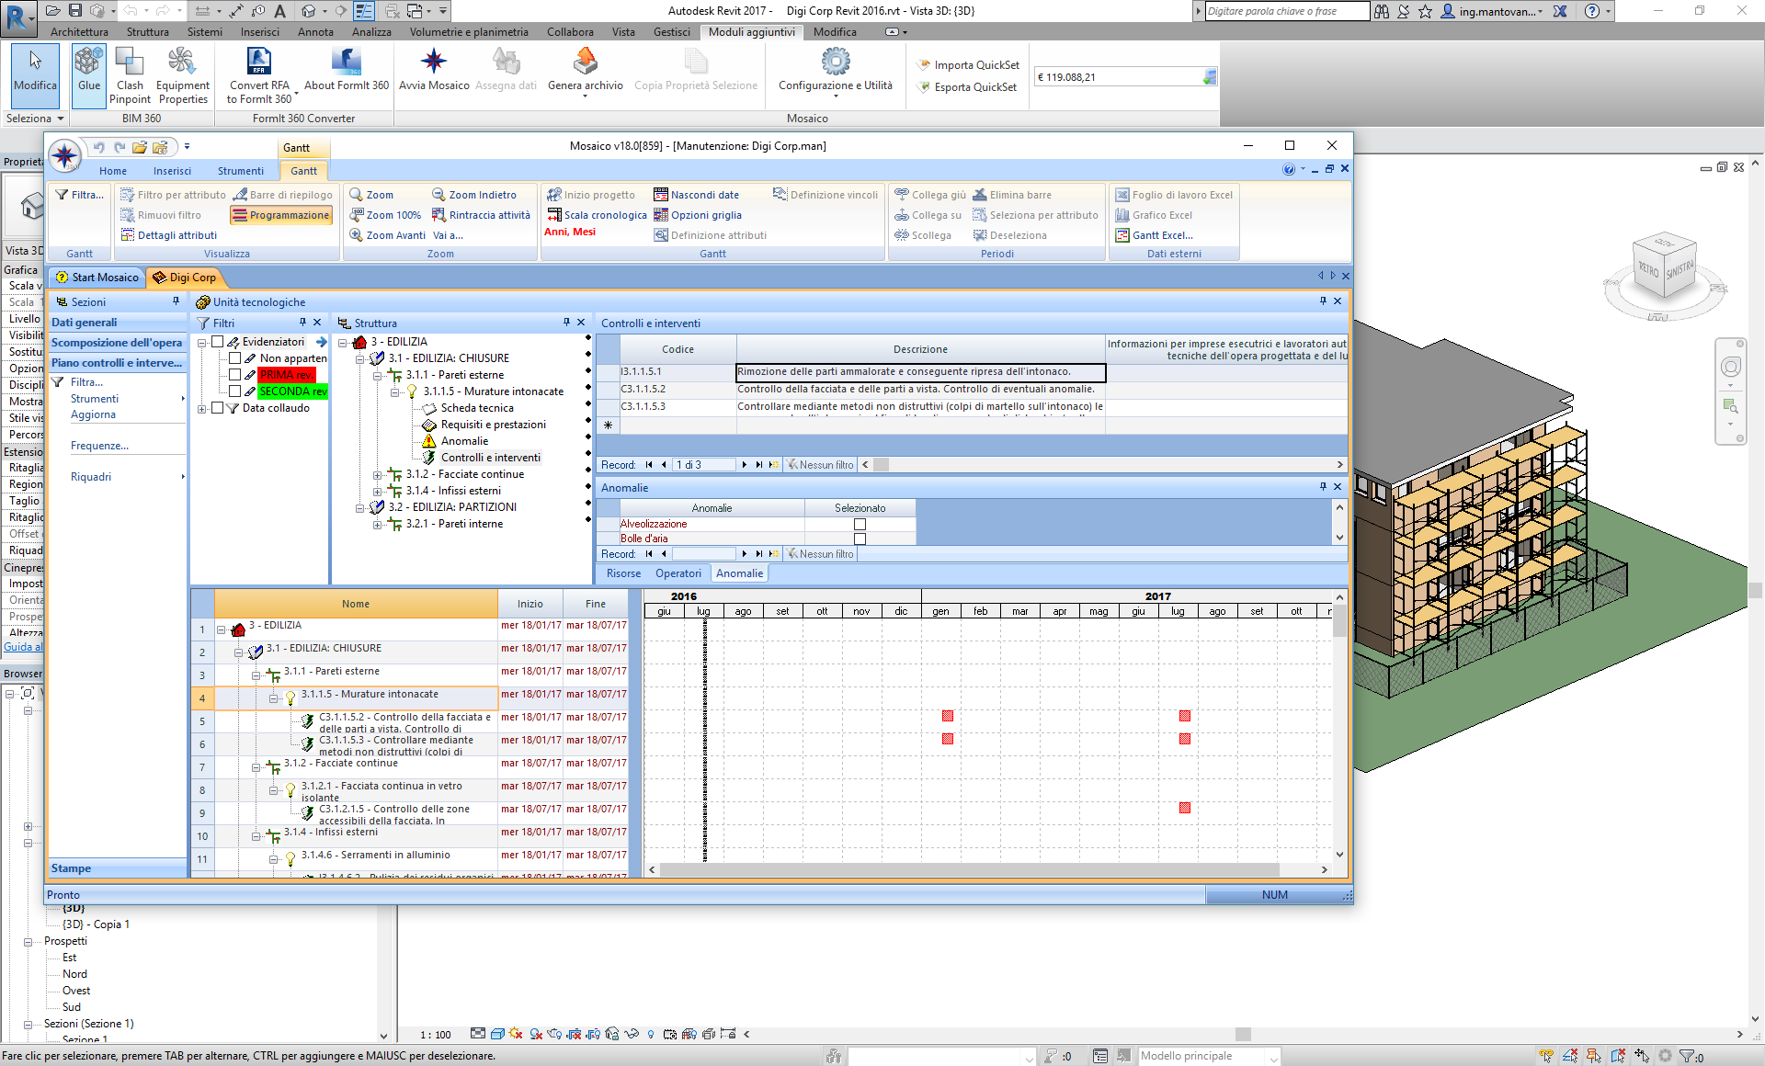Tick the Alveolizzazione Selezionato checkbox
The height and width of the screenshot is (1066, 1765).
click(x=860, y=525)
